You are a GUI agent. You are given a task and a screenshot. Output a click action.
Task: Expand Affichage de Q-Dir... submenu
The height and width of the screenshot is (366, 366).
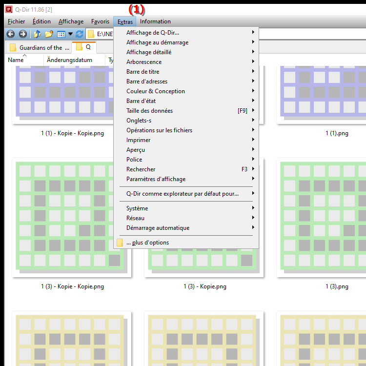tap(186, 33)
